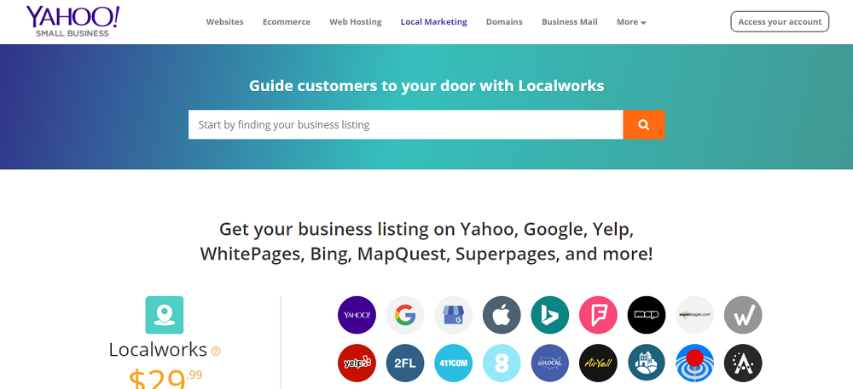Click the Guide customers to your door headline

tap(426, 86)
